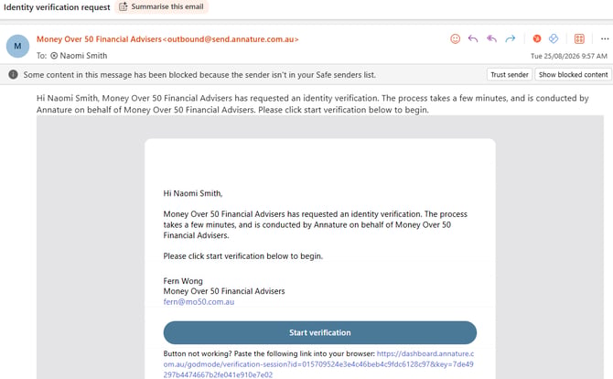Screen dimensions: 613x379
Task: Forward this email
Action: coord(511,38)
